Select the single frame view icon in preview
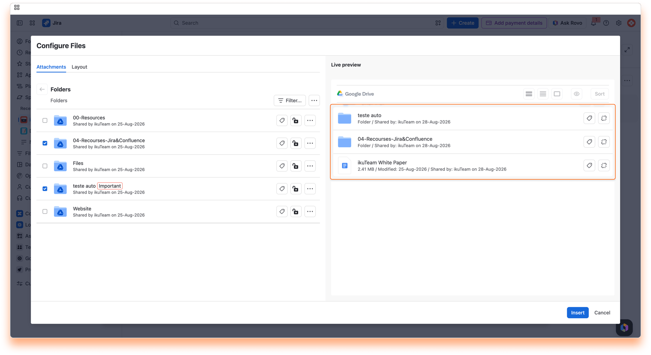This screenshot has height=355, width=651. click(x=557, y=94)
